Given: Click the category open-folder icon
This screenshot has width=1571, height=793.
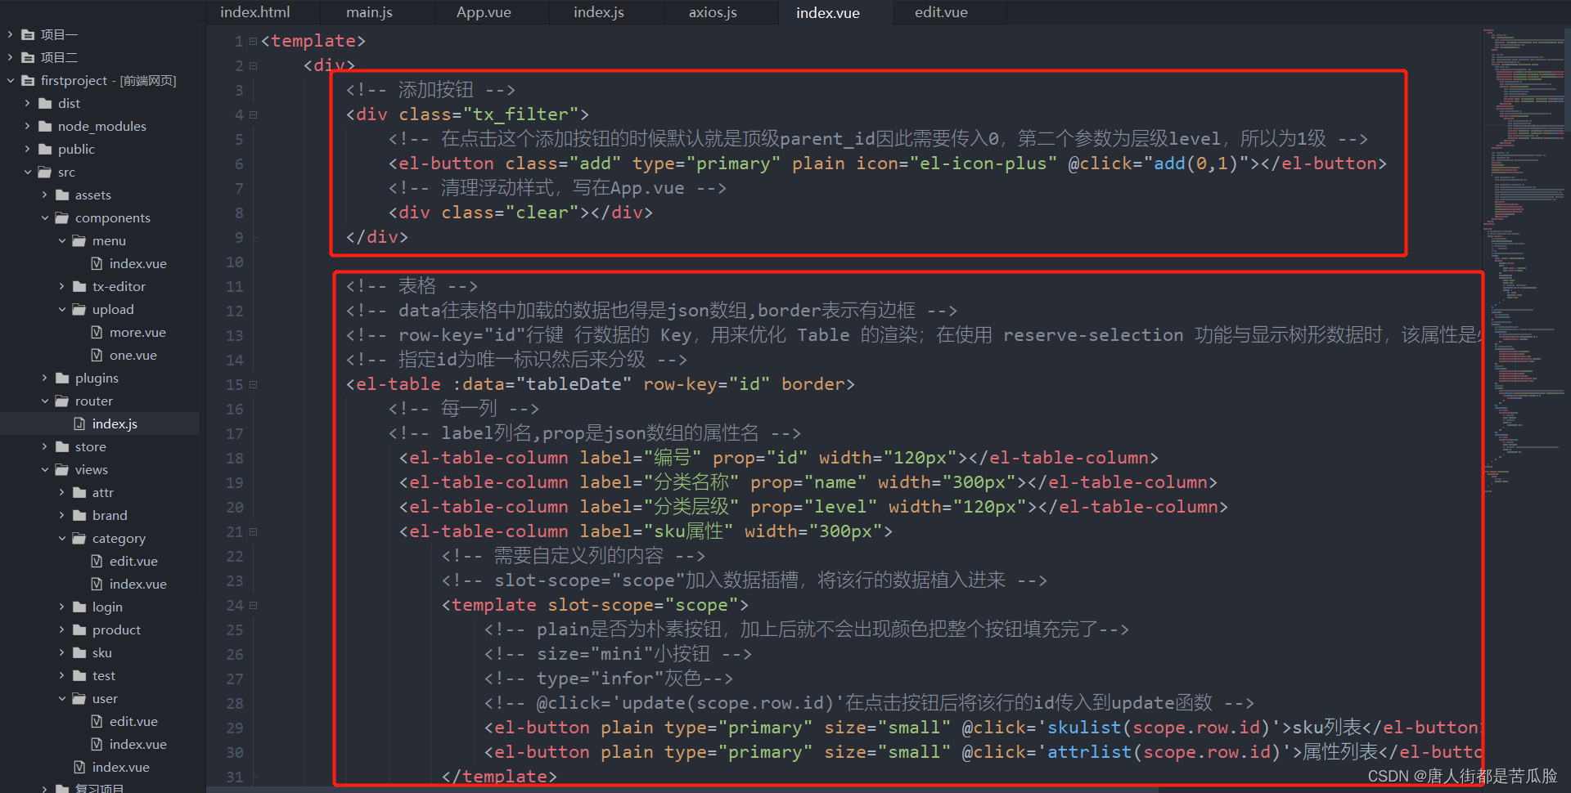Looking at the screenshot, I should pos(79,538).
